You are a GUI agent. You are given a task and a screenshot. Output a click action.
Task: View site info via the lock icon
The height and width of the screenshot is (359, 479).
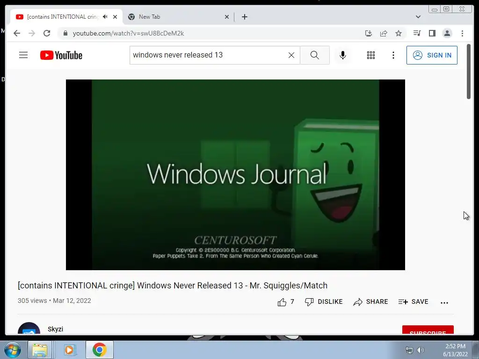click(65, 33)
